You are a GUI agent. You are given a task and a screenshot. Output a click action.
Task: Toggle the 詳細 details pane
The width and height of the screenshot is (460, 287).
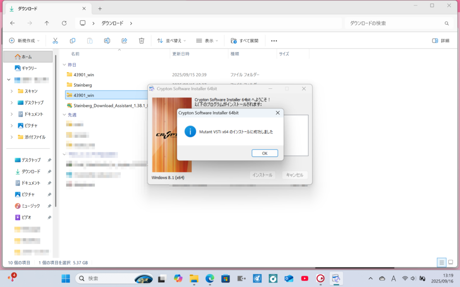tap(440, 40)
